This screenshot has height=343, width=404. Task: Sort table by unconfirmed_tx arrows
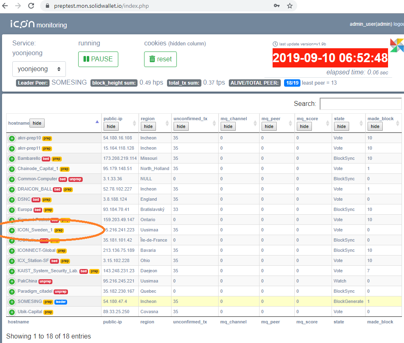click(214, 123)
